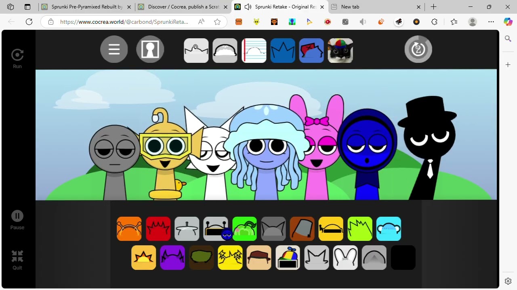Open the browser profile avatar
This screenshot has height=290, width=517.
point(473,22)
